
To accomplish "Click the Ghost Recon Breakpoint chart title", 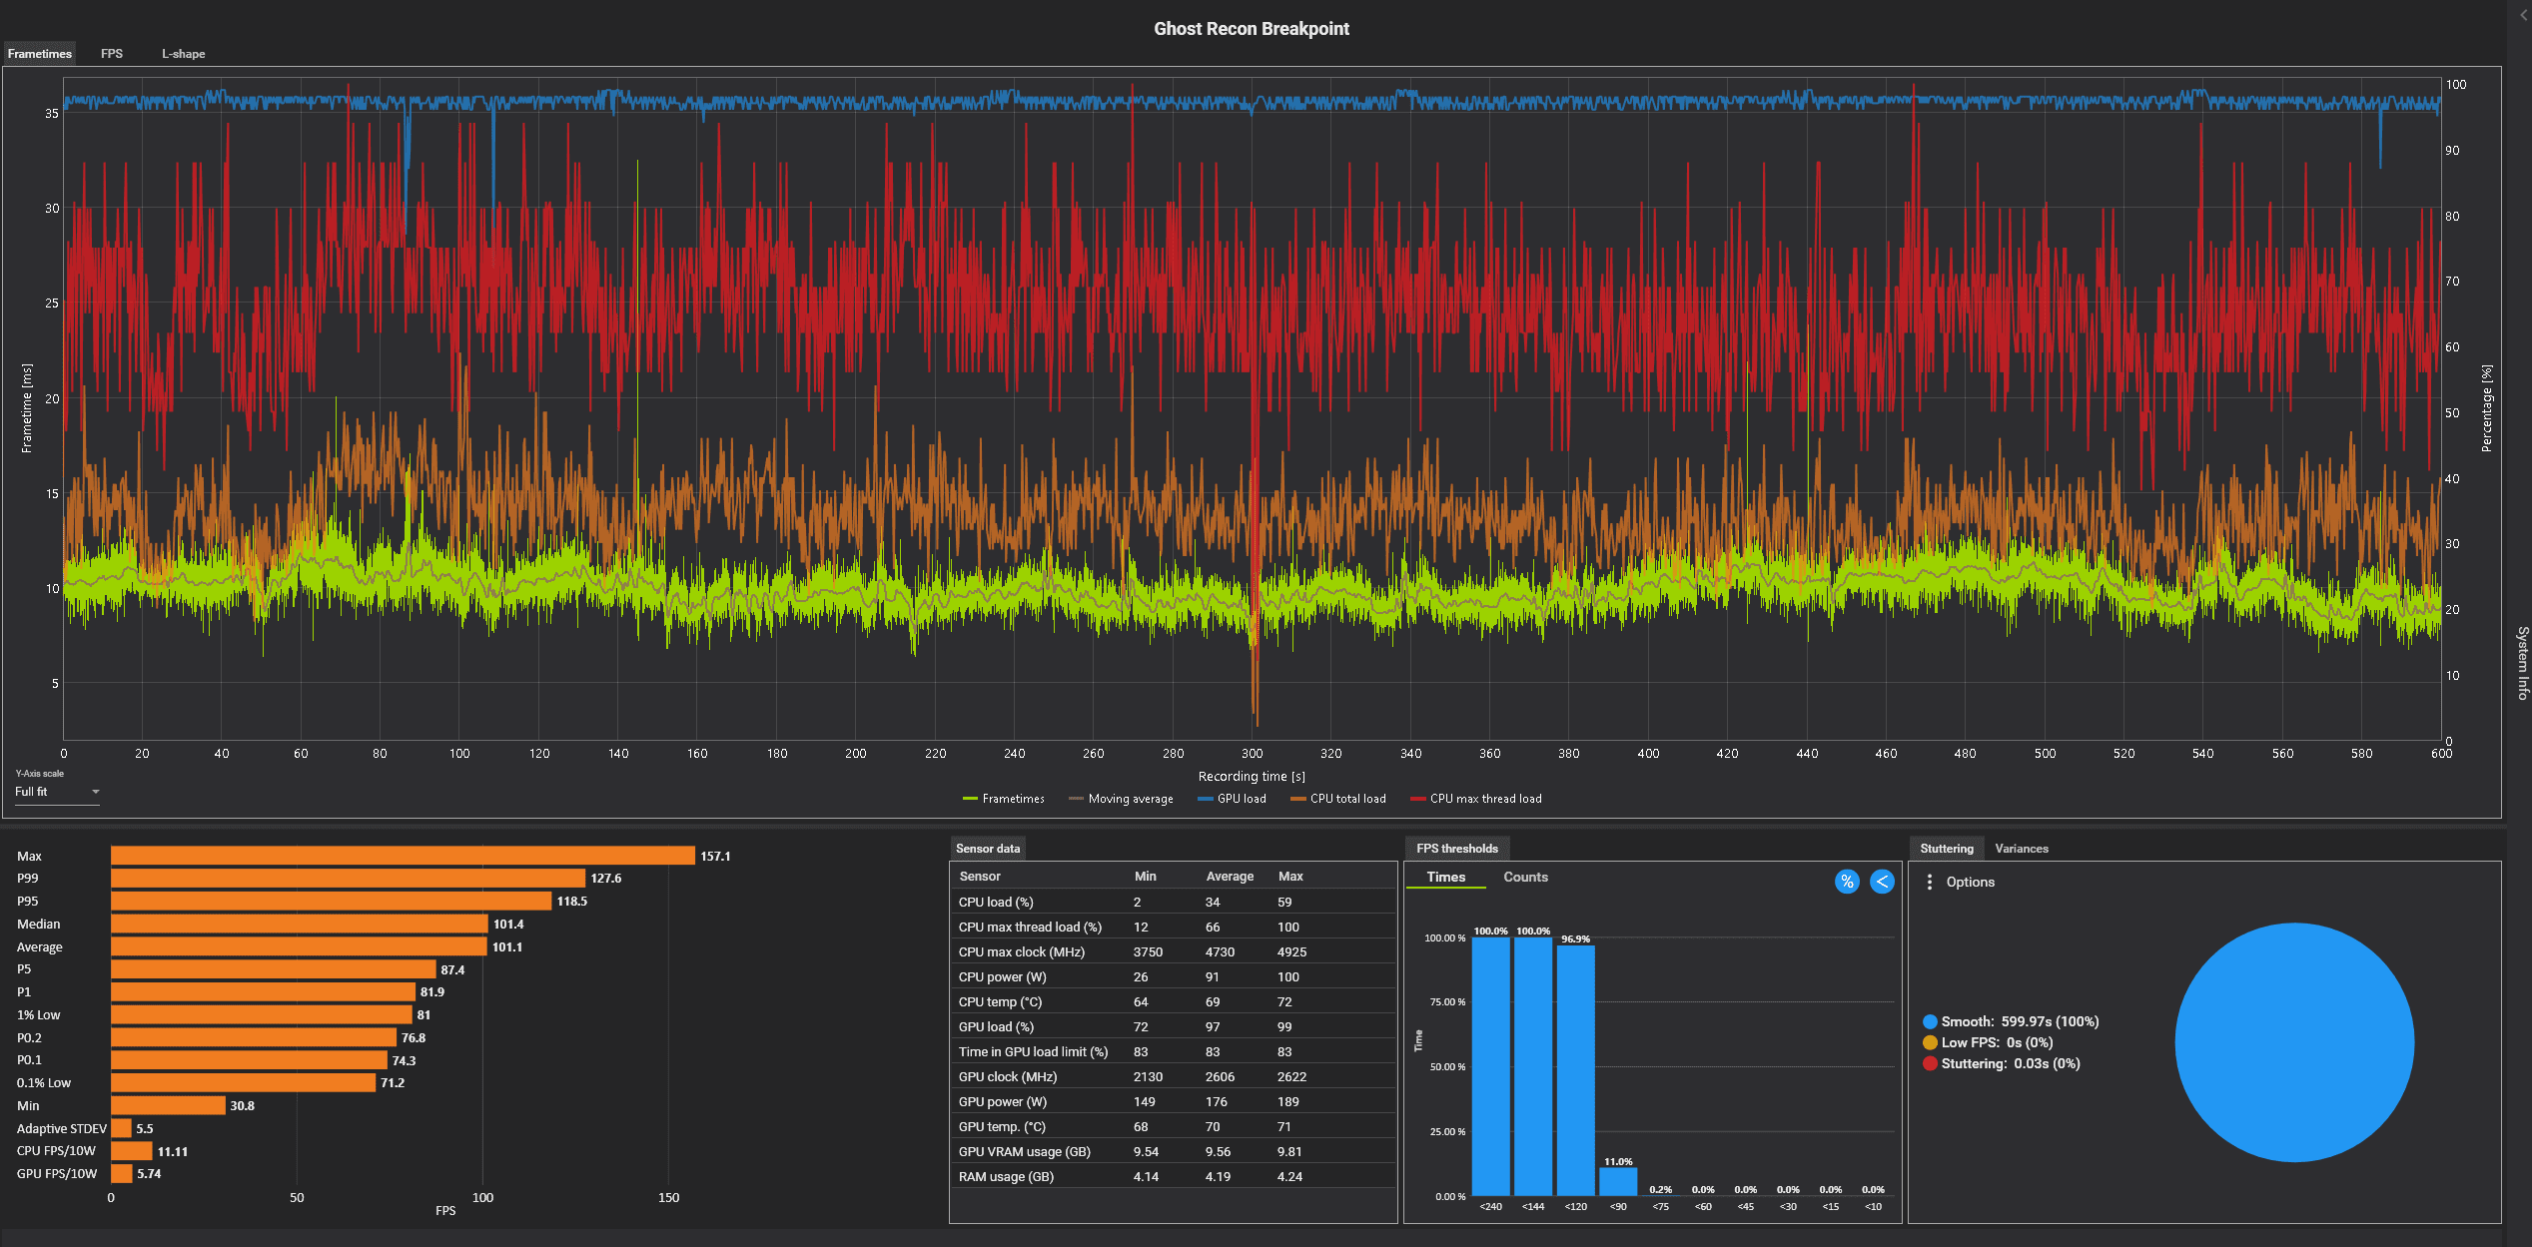I will [x=1251, y=29].
